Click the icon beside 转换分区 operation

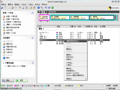pyautogui.click(x=4, y=50)
